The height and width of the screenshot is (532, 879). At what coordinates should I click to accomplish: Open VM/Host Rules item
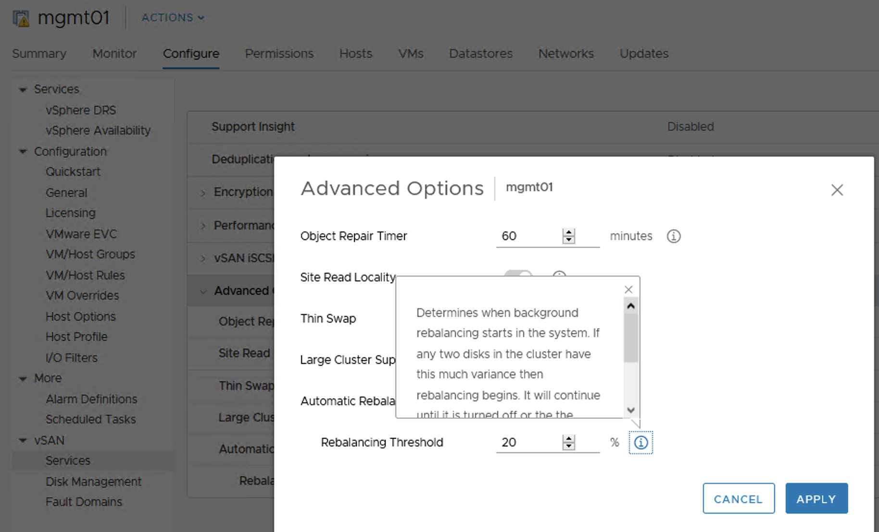click(85, 275)
